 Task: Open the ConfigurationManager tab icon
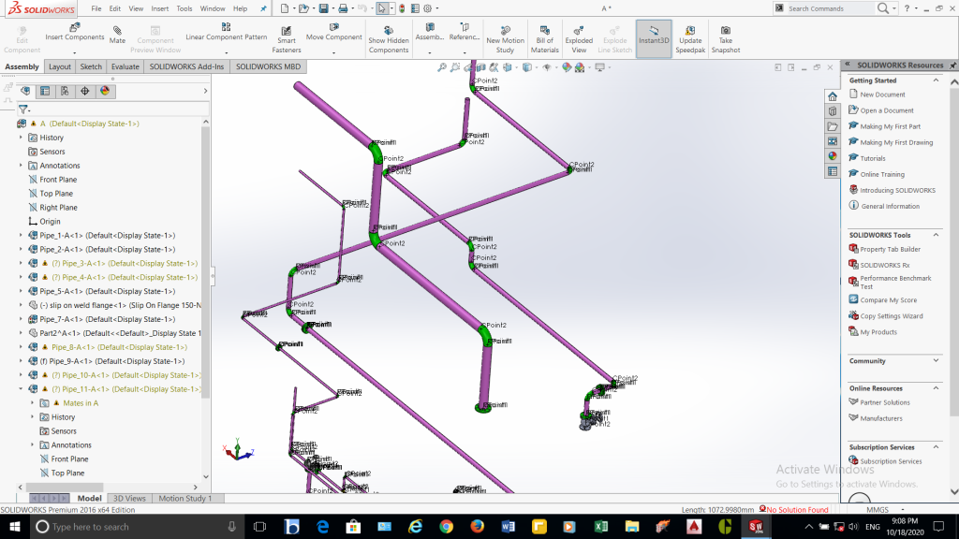(65, 91)
